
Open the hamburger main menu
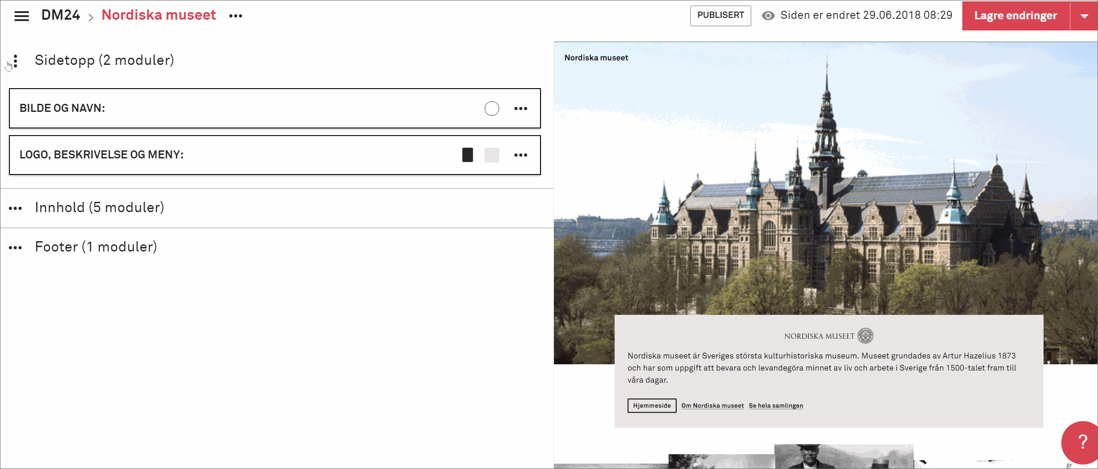click(x=21, y=16)
